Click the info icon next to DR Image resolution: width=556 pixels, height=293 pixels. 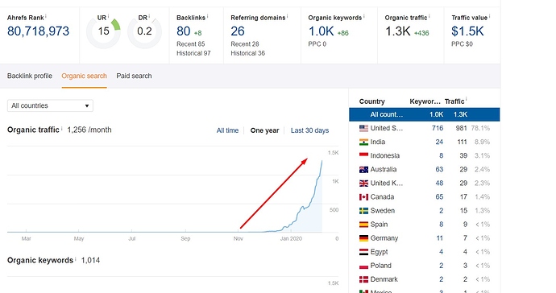point(149,16)
